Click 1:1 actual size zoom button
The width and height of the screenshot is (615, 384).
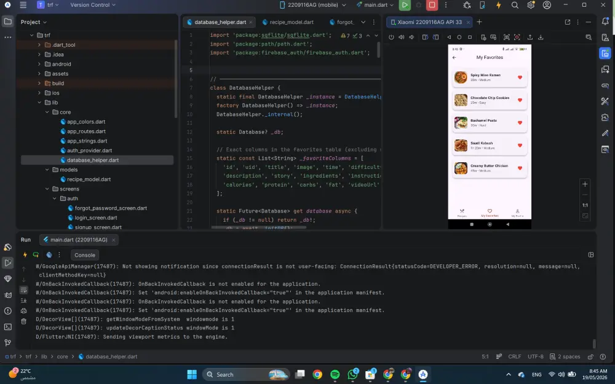(585, 205)
